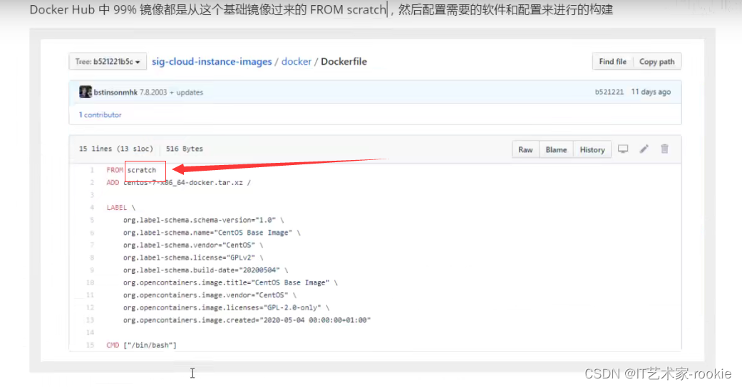This screenshot has height=387, width=742.
Task: Click the image.licenses="GPL-2.0-only" line
Action: pos(226,307)
